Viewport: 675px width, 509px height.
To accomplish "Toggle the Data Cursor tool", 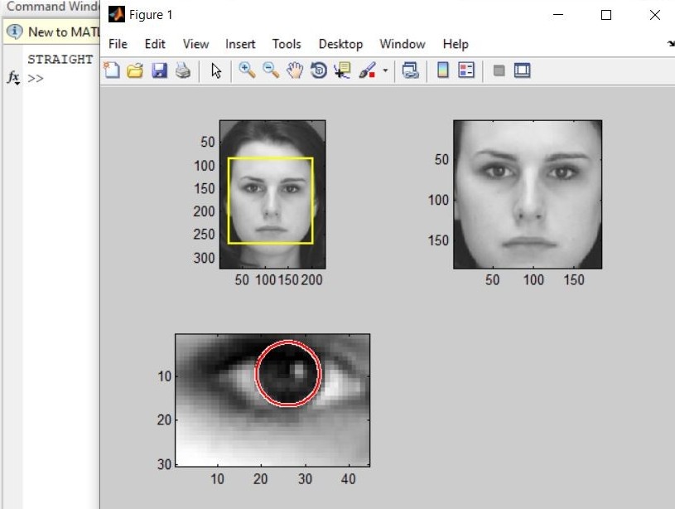I will (x=342, y=71).
